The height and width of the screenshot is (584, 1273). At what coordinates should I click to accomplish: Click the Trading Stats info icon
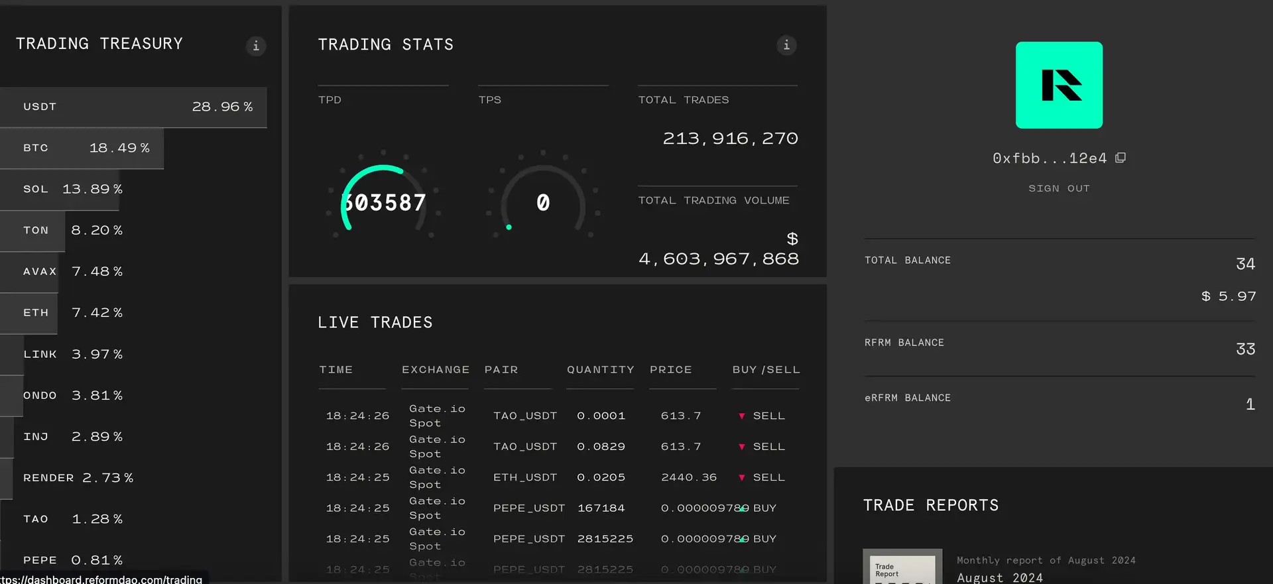click(x=786, y=45)
